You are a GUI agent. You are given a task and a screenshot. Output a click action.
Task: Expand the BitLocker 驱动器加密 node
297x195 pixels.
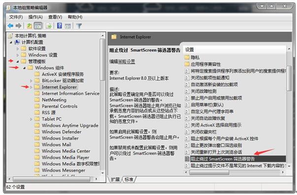point(31,81)
